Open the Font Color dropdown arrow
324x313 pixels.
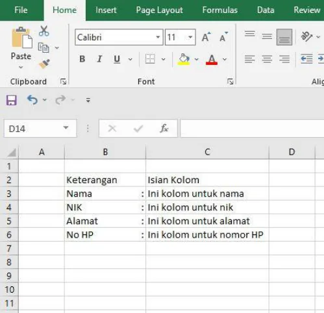(225, 59)
